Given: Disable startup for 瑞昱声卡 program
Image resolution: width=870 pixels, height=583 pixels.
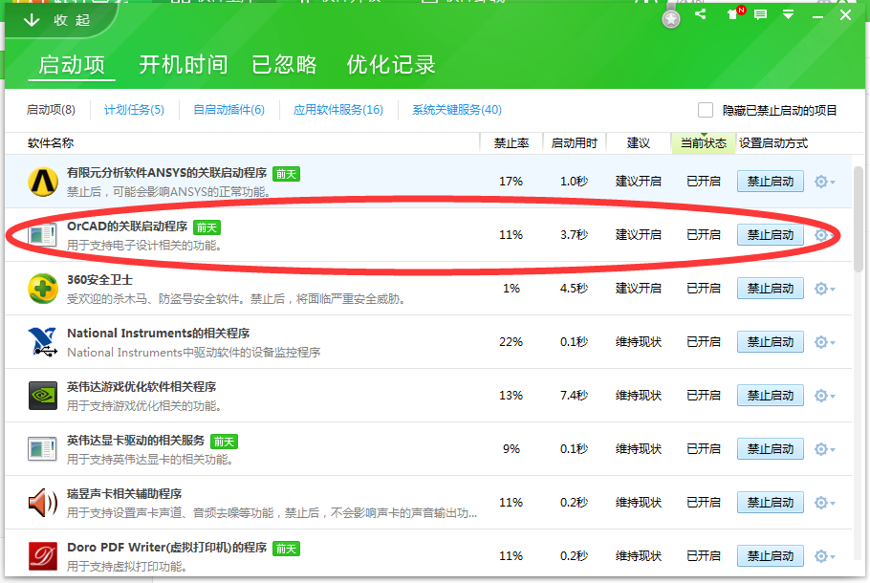Looking at the screenshot, I should coord(771,503).
